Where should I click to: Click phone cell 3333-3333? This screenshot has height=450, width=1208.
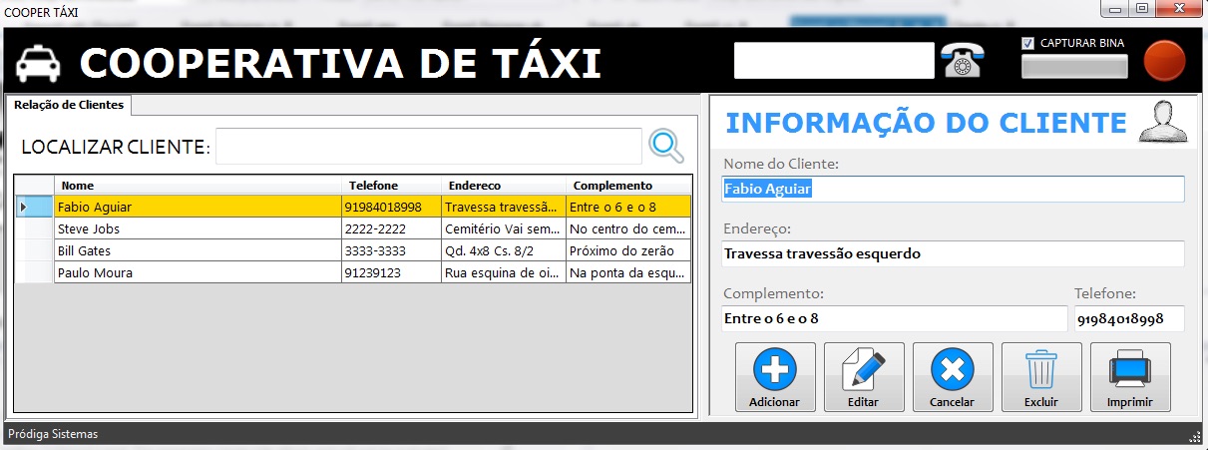(x=391, y=250)
